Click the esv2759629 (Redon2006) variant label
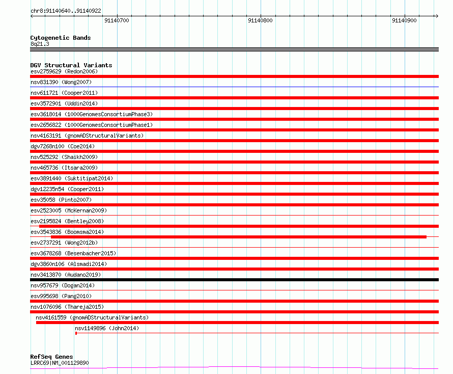The width and height of the screenshot is (453, 374). [x=64, y=71]
